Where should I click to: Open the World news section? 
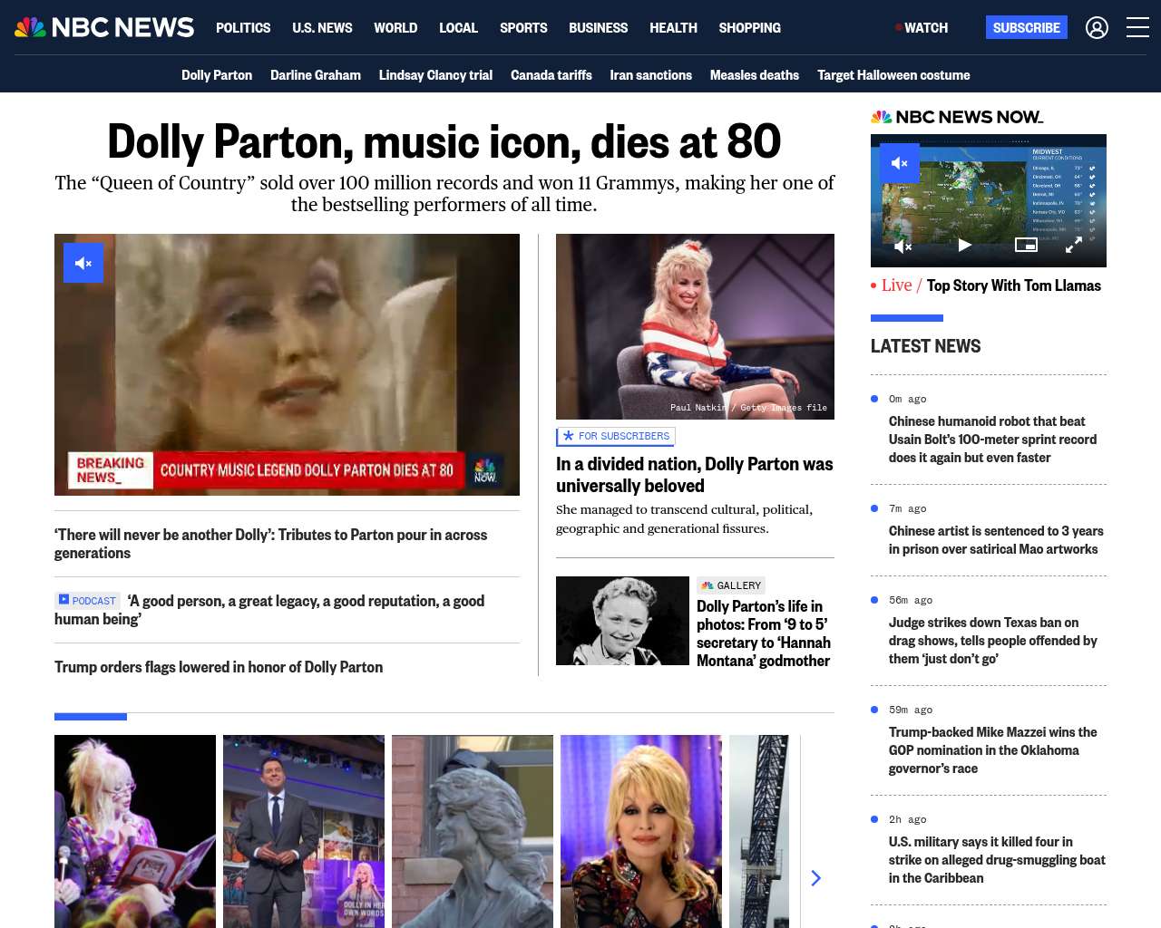(395, 28)
